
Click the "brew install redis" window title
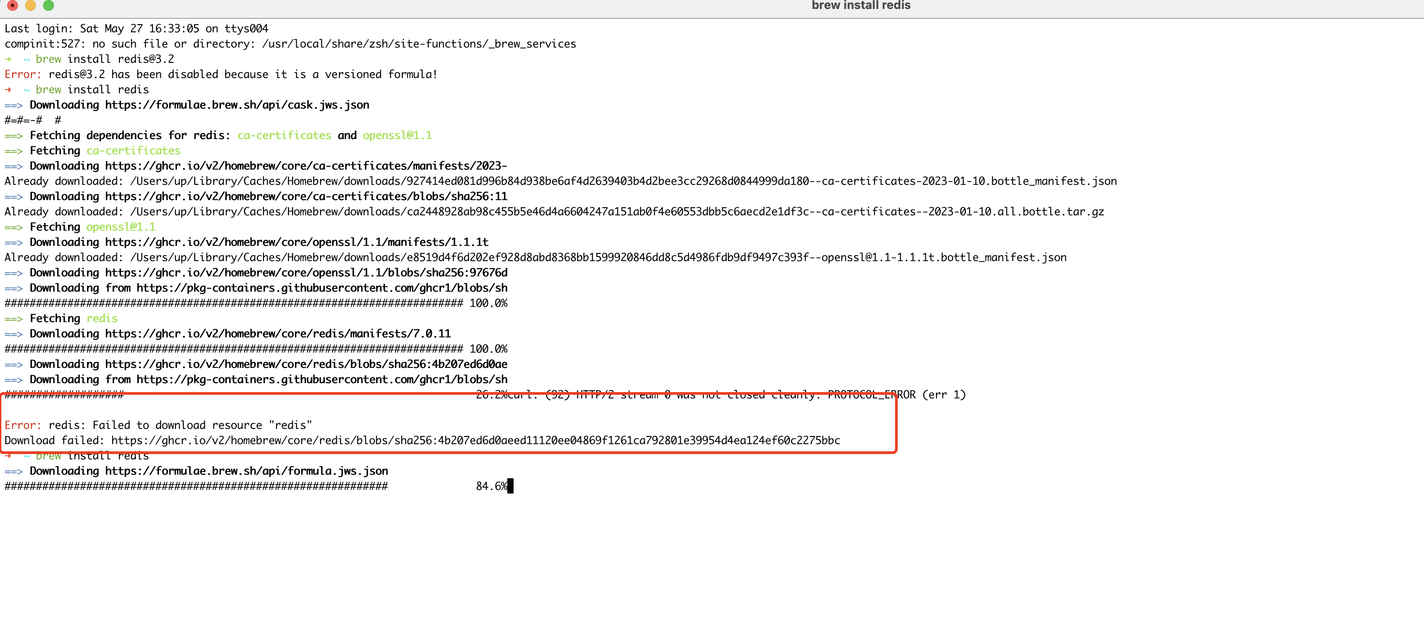[x=860, y=5]
